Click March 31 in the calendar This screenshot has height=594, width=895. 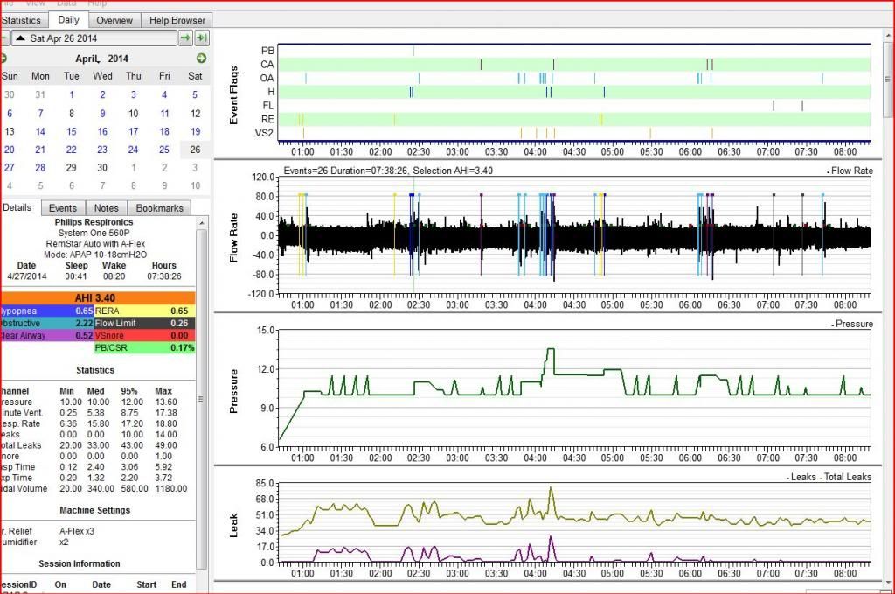[40, 94]
